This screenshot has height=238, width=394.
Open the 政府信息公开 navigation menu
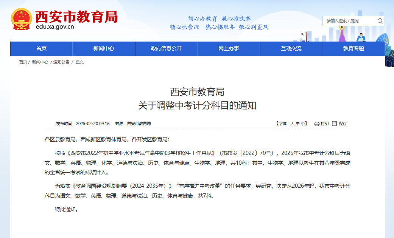coord(166,49)
